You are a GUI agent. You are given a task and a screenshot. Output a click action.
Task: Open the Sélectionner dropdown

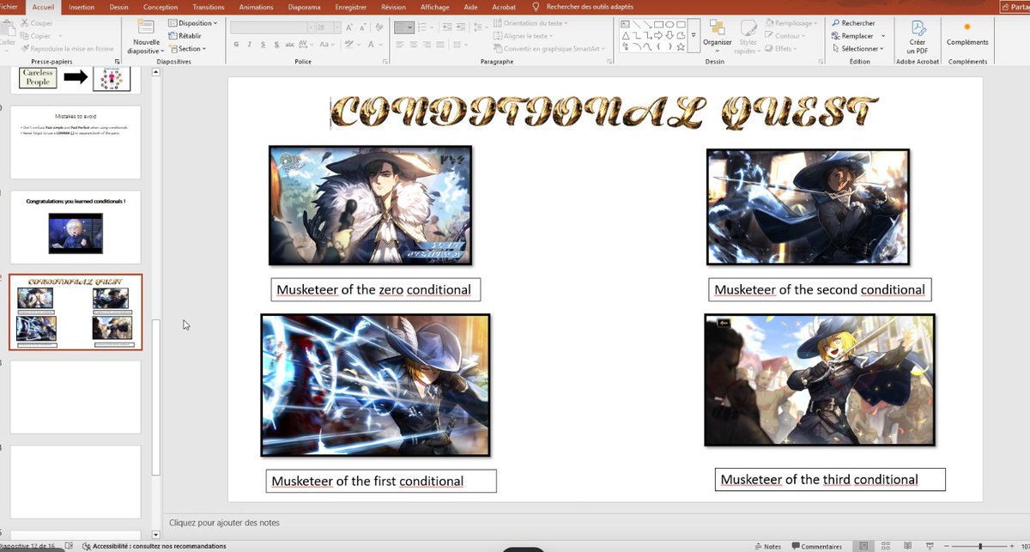click(857, 49)
